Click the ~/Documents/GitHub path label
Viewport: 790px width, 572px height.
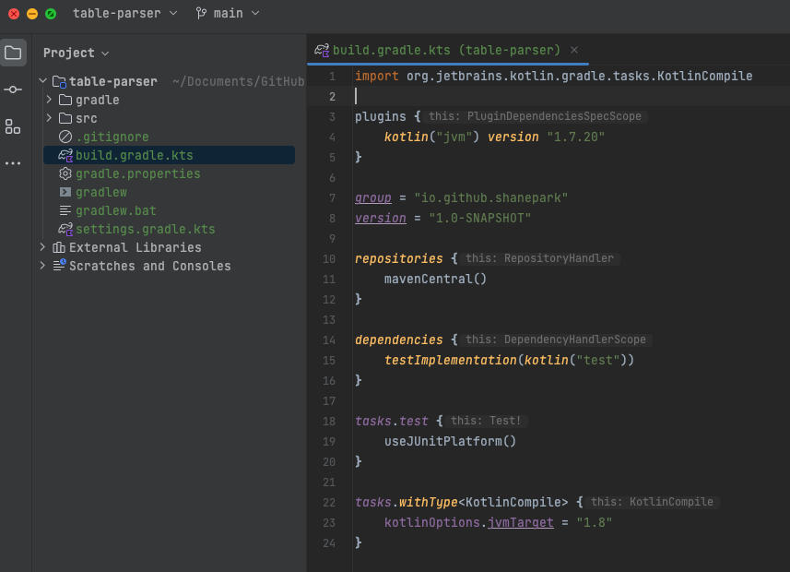pos(238,82)
